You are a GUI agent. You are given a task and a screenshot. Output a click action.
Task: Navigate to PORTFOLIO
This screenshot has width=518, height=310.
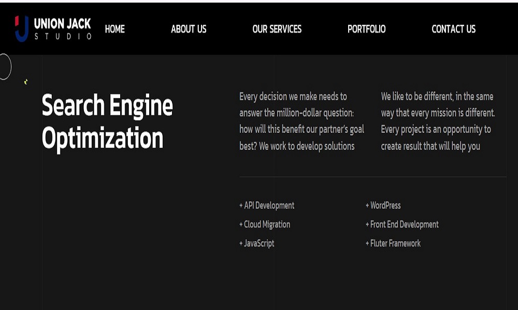[x=366, y=29]
